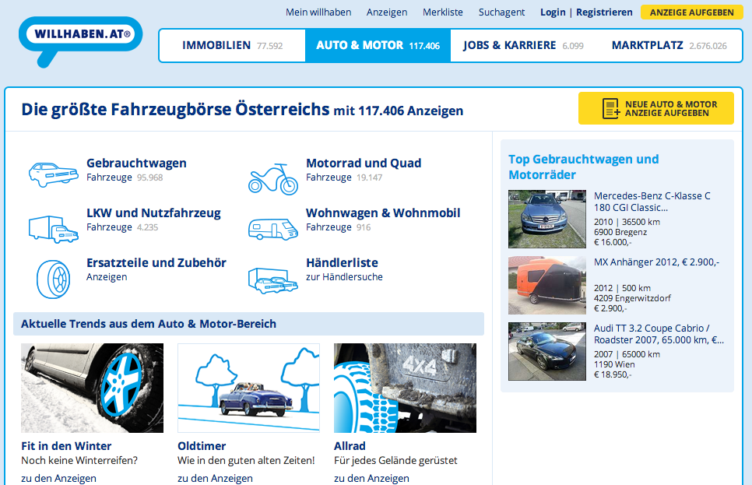Image resolution: width=752 pixels, height=485 pixels.
Task: Click the 6900 Bregenz location text
Action: 620,232
